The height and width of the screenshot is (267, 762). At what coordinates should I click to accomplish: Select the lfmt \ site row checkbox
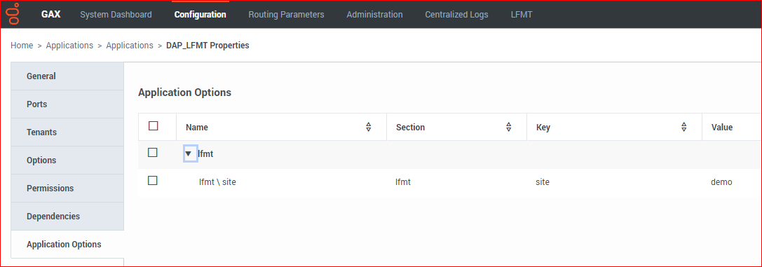pos(153,181)
